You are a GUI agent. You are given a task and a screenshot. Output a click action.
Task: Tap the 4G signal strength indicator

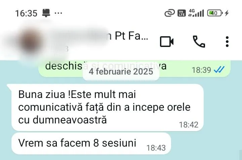pos(196,13)
